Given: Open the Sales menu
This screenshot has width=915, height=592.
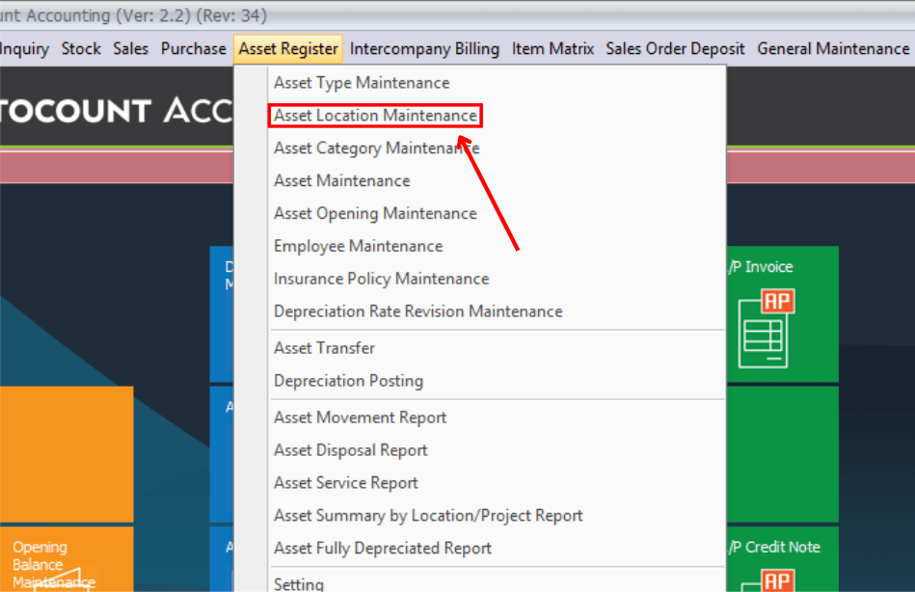Looking at the screenshot, I should tap(131, 48).
